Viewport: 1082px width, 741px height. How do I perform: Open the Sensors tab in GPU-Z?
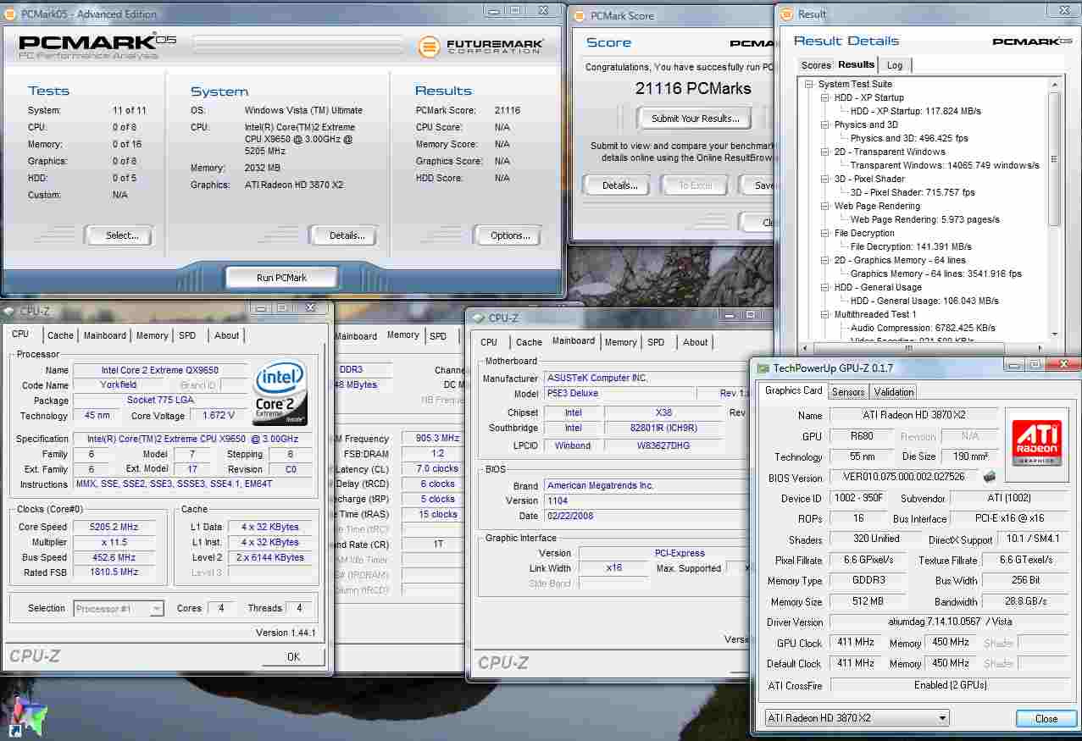(x=848, y=391)
